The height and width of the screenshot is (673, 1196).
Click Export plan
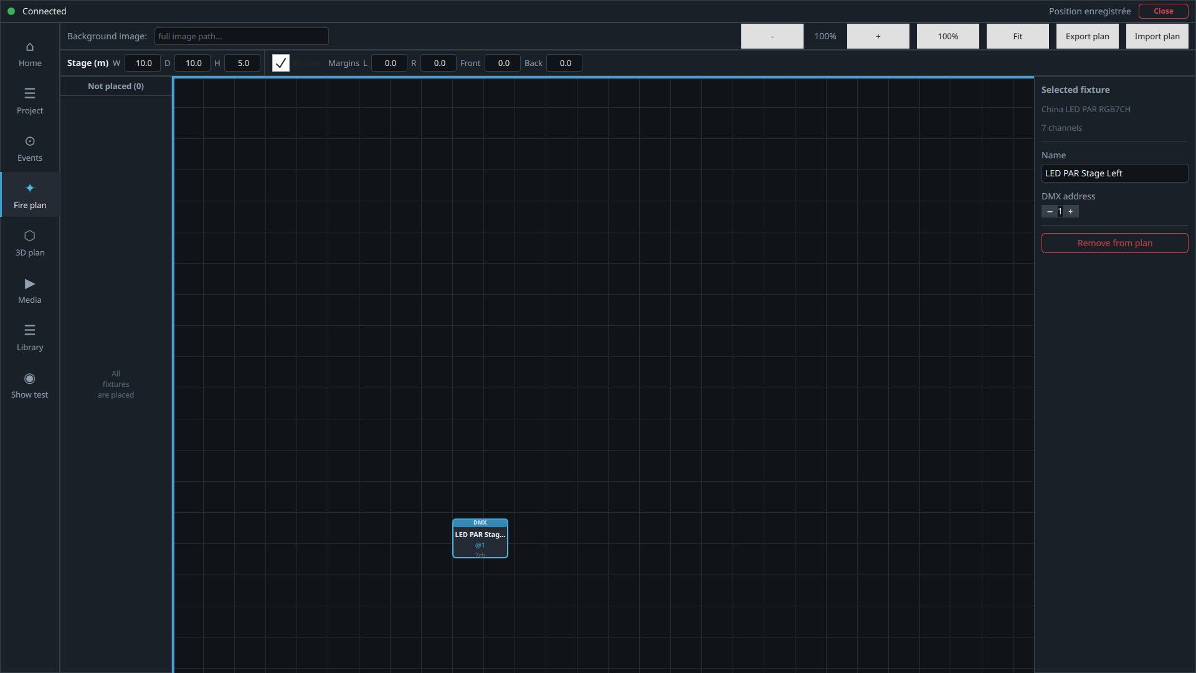pos(1088,36)
